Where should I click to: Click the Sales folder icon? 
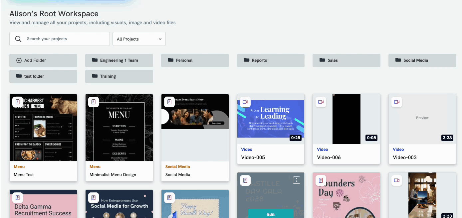click(x=322, y=60)
